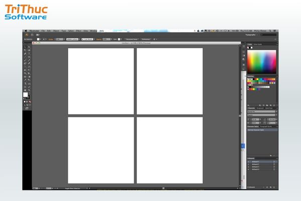Viewport: 301px width, 201px height.
Task: Select the Eraser tool
Action: 29,63
